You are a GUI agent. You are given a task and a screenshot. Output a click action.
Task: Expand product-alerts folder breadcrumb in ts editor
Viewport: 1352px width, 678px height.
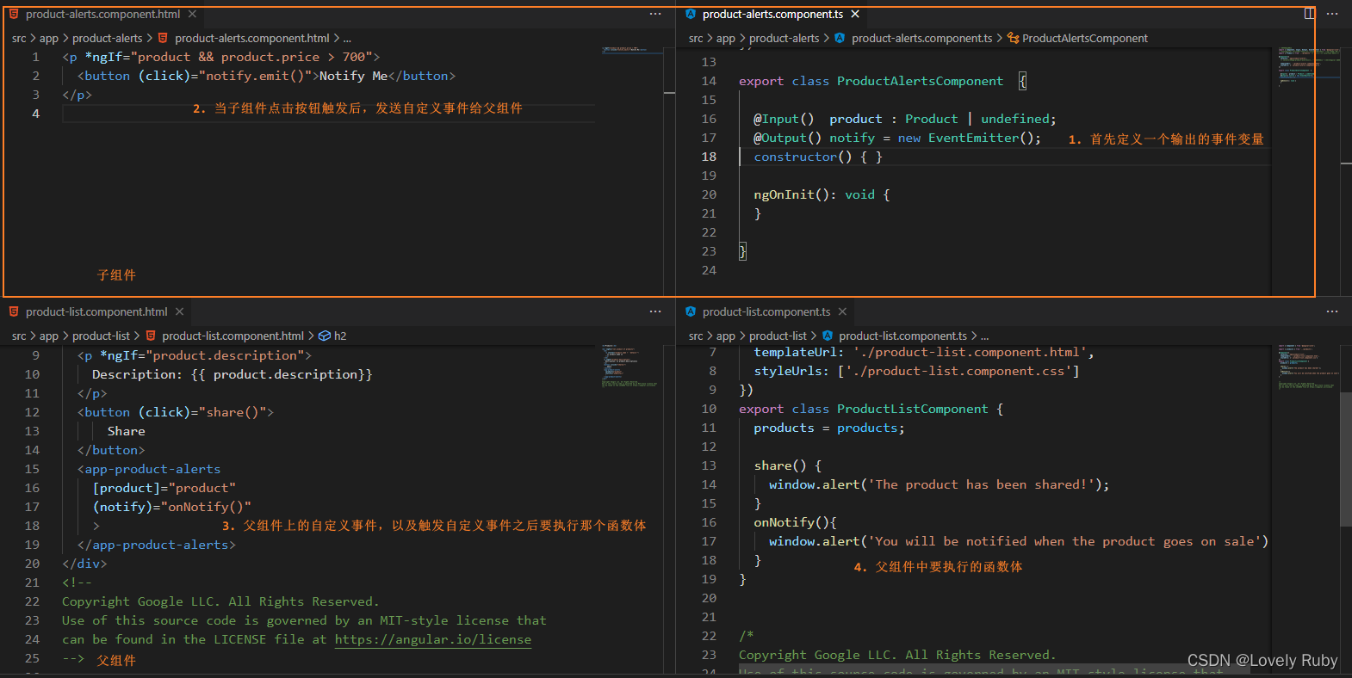click(x=785, y=38)
